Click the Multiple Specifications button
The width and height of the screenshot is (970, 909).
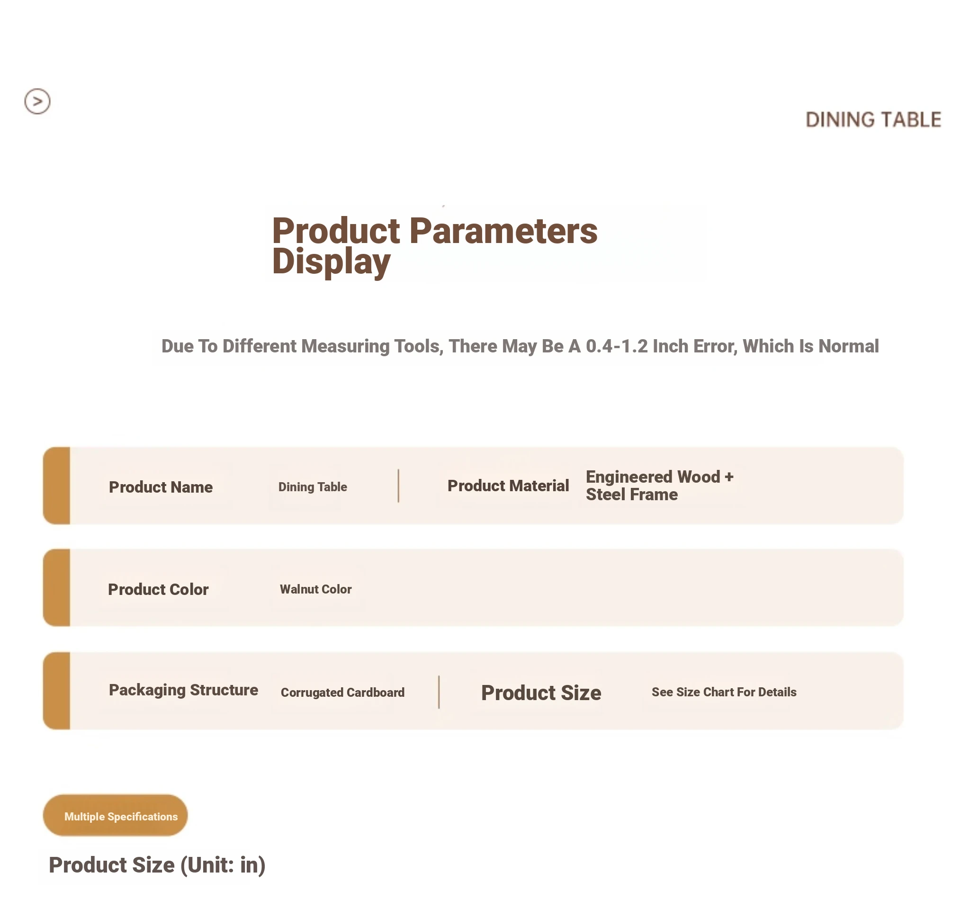pos(116,816)
